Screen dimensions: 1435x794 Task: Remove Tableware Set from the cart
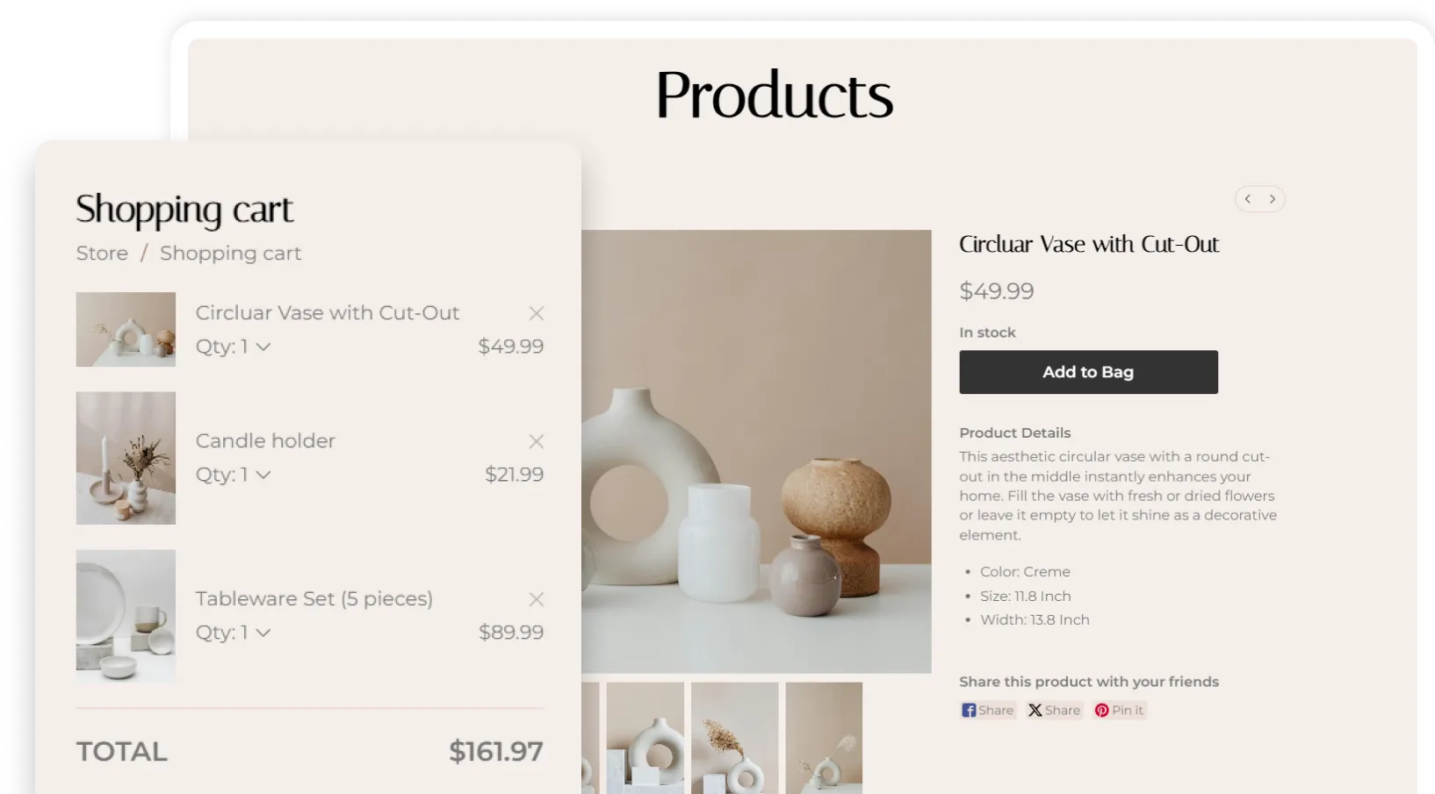pyautogui.click(x=536, y=599)
